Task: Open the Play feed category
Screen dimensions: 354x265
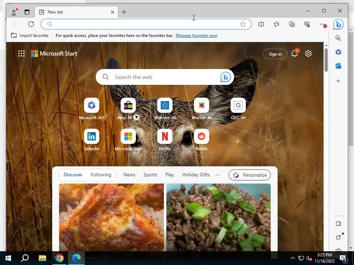Action: (x=169, y=175)
